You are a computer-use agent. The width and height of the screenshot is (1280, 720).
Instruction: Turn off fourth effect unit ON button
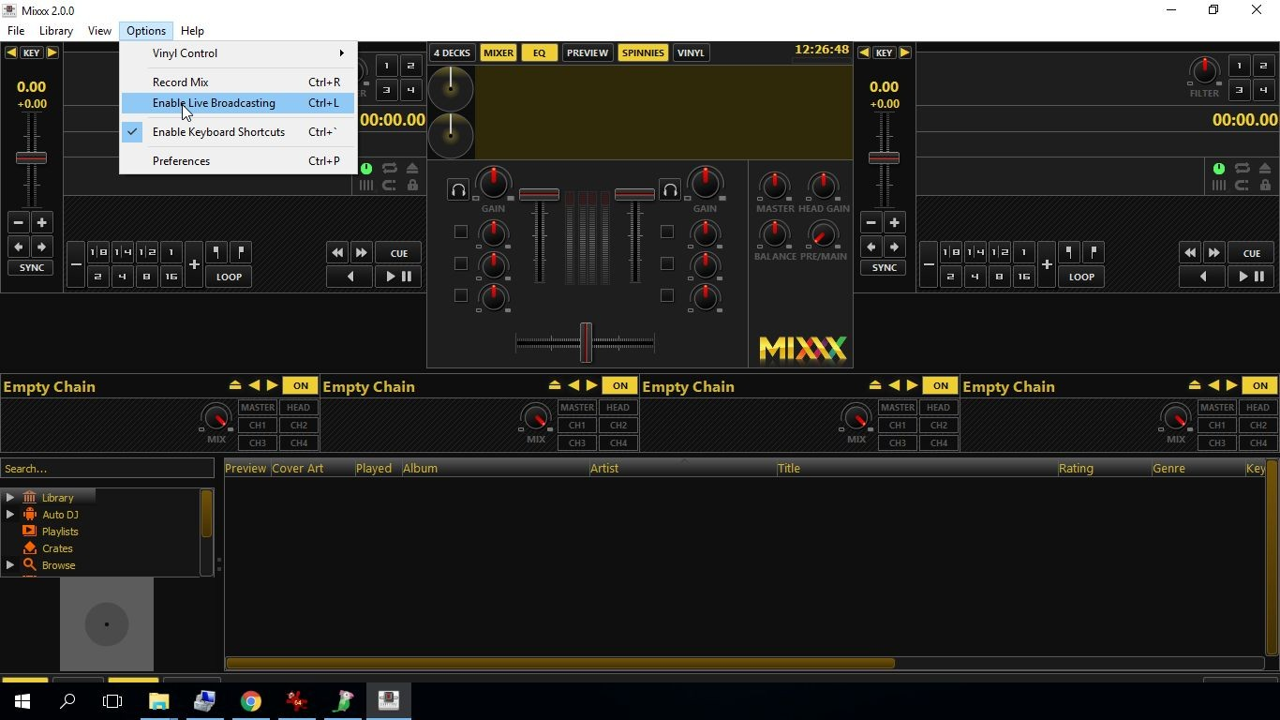click(1260, 385)
